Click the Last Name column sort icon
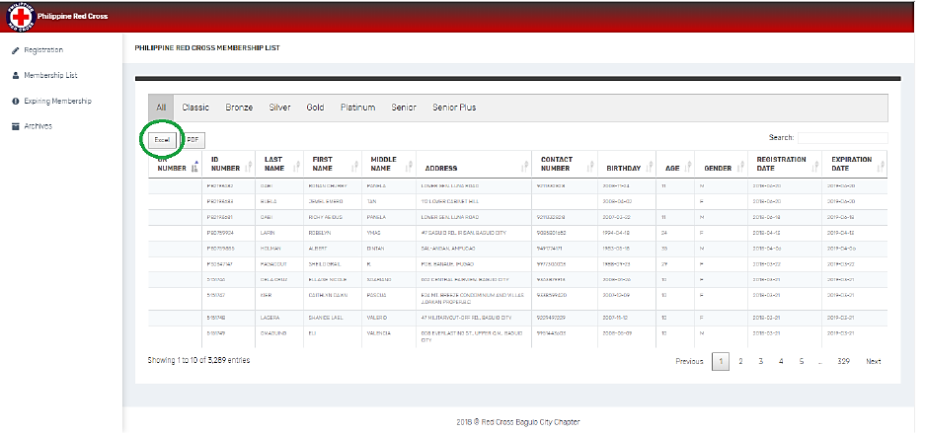Viewport: 925px width, 433px height. (297, 168)
